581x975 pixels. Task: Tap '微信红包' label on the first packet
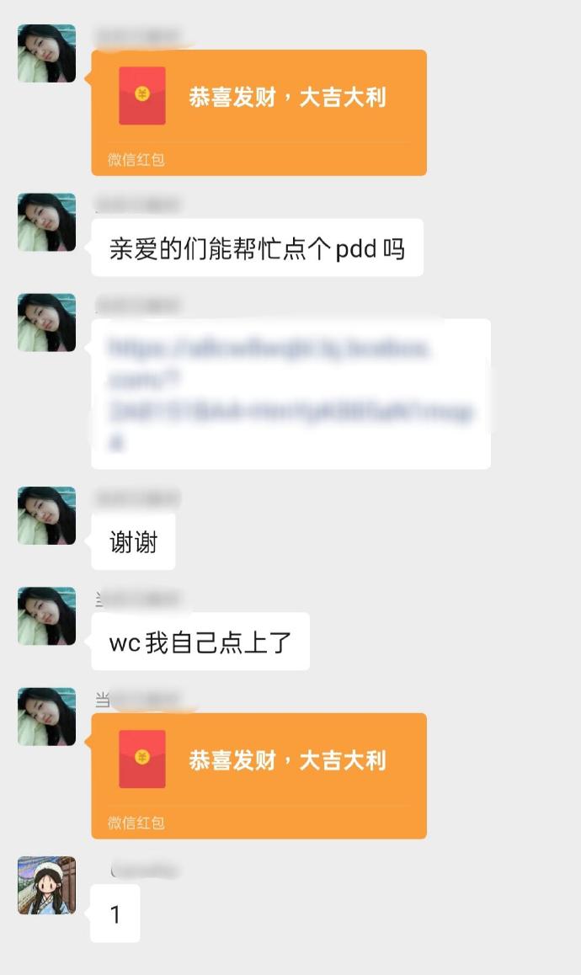tap(136, 160)
